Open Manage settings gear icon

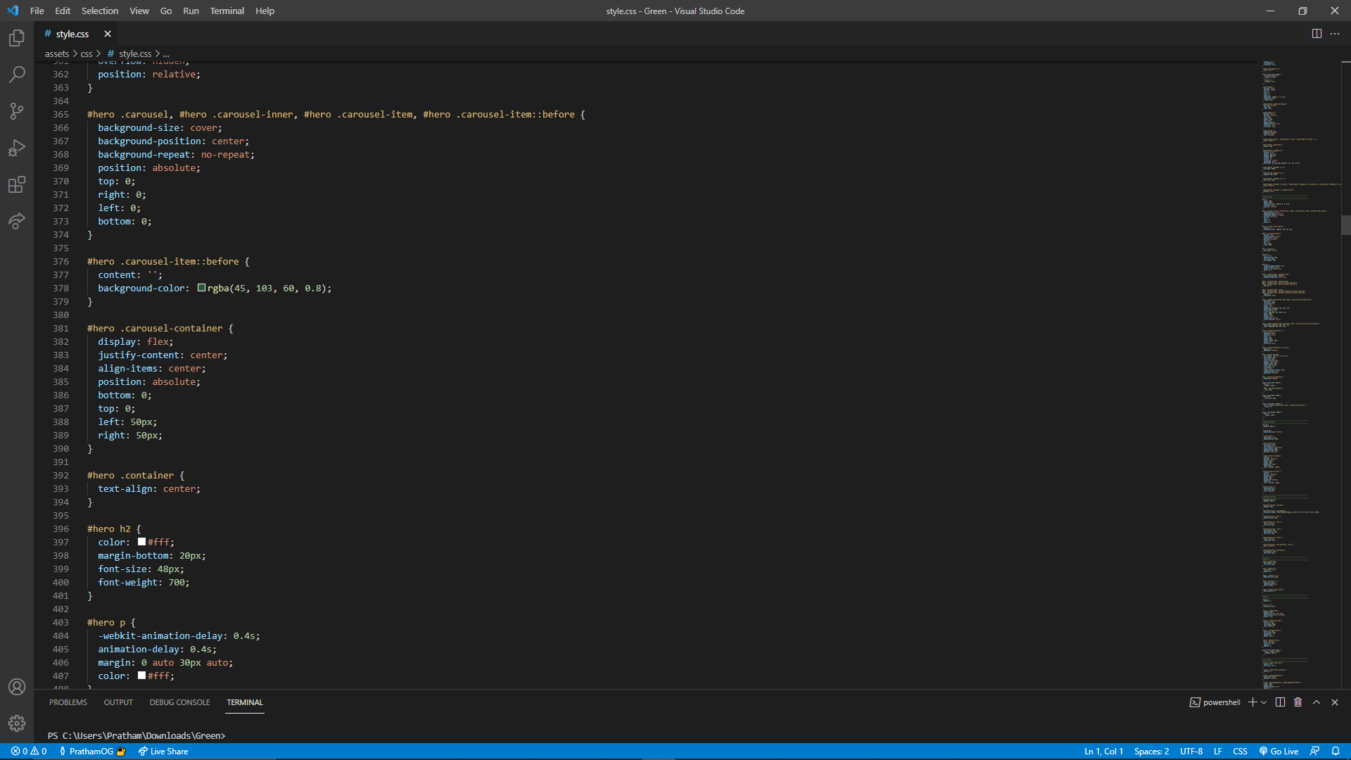(x=17, y=723)
